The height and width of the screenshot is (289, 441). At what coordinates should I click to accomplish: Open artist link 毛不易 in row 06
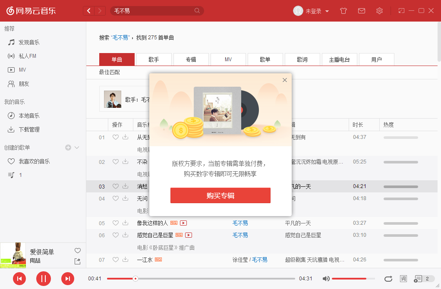coord(240,235)
